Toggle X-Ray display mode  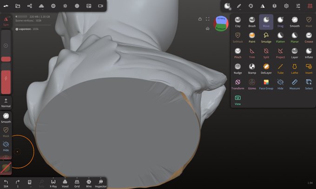[53, 183]
